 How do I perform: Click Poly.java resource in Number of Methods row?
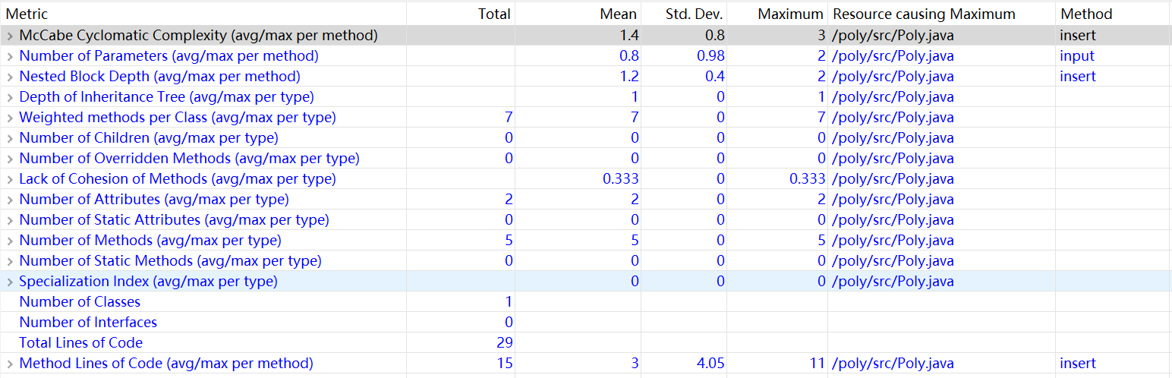tap(893, 241)
